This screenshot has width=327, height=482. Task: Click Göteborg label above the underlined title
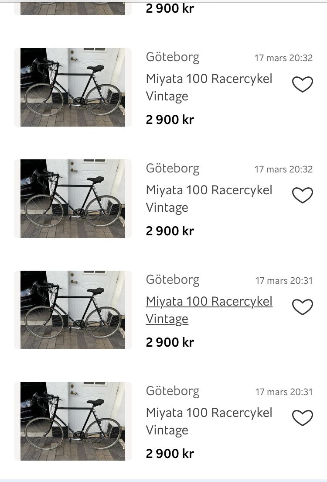pyautogui.click(x=173, y=279)
